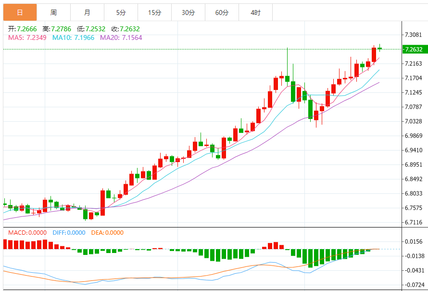Click the -0.0431 MACD axis label

(x=415, y=270)
